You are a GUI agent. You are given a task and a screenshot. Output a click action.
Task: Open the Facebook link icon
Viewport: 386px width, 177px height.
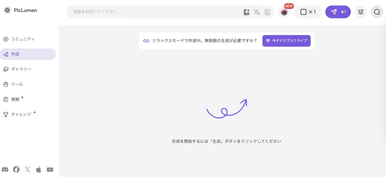tap(16, 169)
